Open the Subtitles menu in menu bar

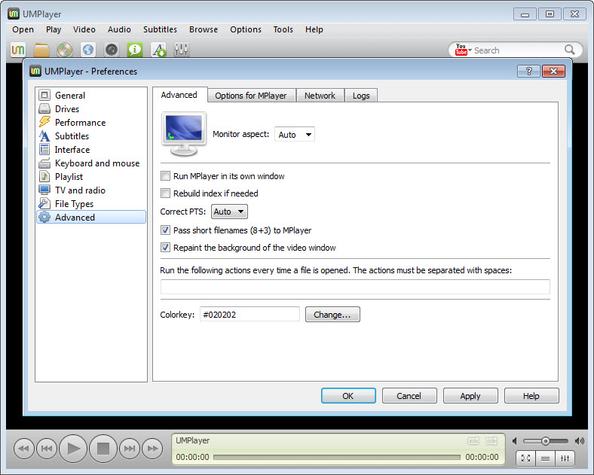click(x=160, y=29)
